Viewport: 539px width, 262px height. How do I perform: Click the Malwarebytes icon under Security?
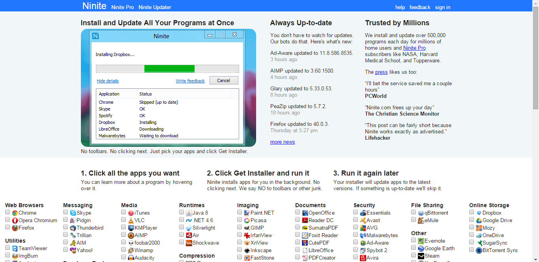pos(363,236)
